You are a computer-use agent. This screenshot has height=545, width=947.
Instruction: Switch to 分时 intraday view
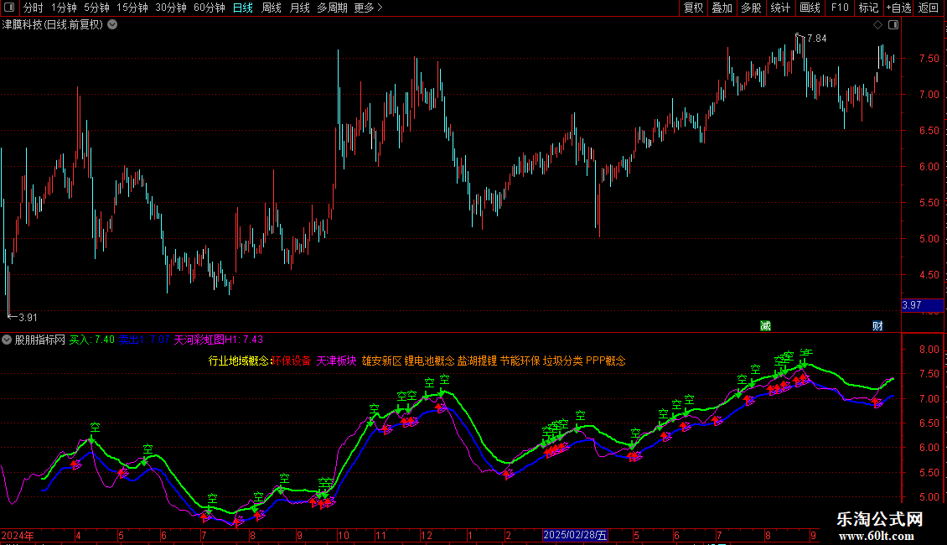(34, 8)
